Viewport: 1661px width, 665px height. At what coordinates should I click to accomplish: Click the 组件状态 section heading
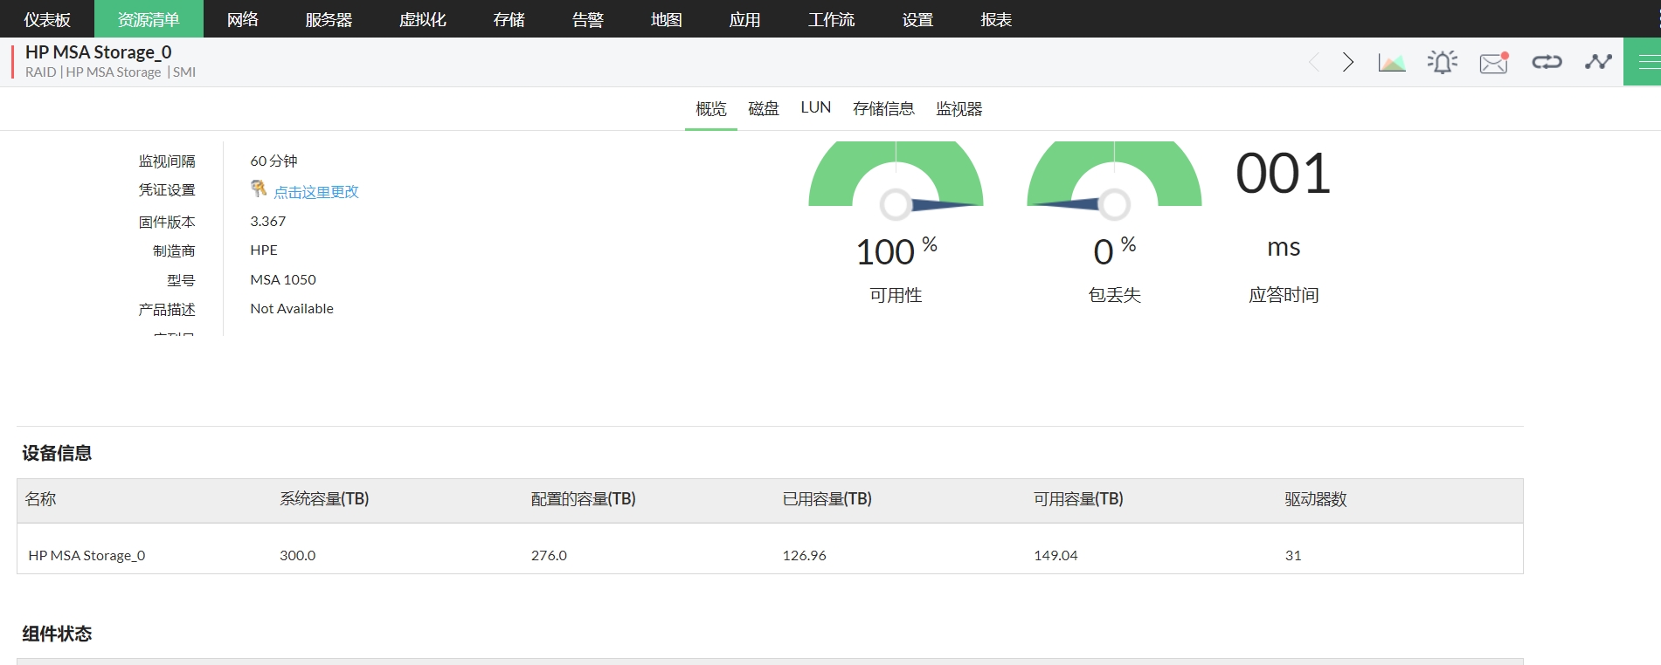pyautogui.click(x=57, y=634)
